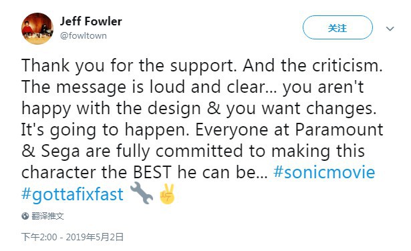Click the word Sega in the tweet
This screenshot has height=251, width=411.
tap(61, 152)
